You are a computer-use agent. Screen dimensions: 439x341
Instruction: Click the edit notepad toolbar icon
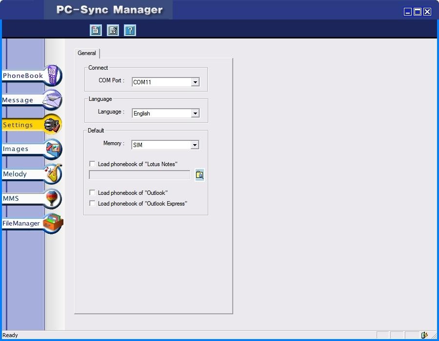click(x=113, y=30)
